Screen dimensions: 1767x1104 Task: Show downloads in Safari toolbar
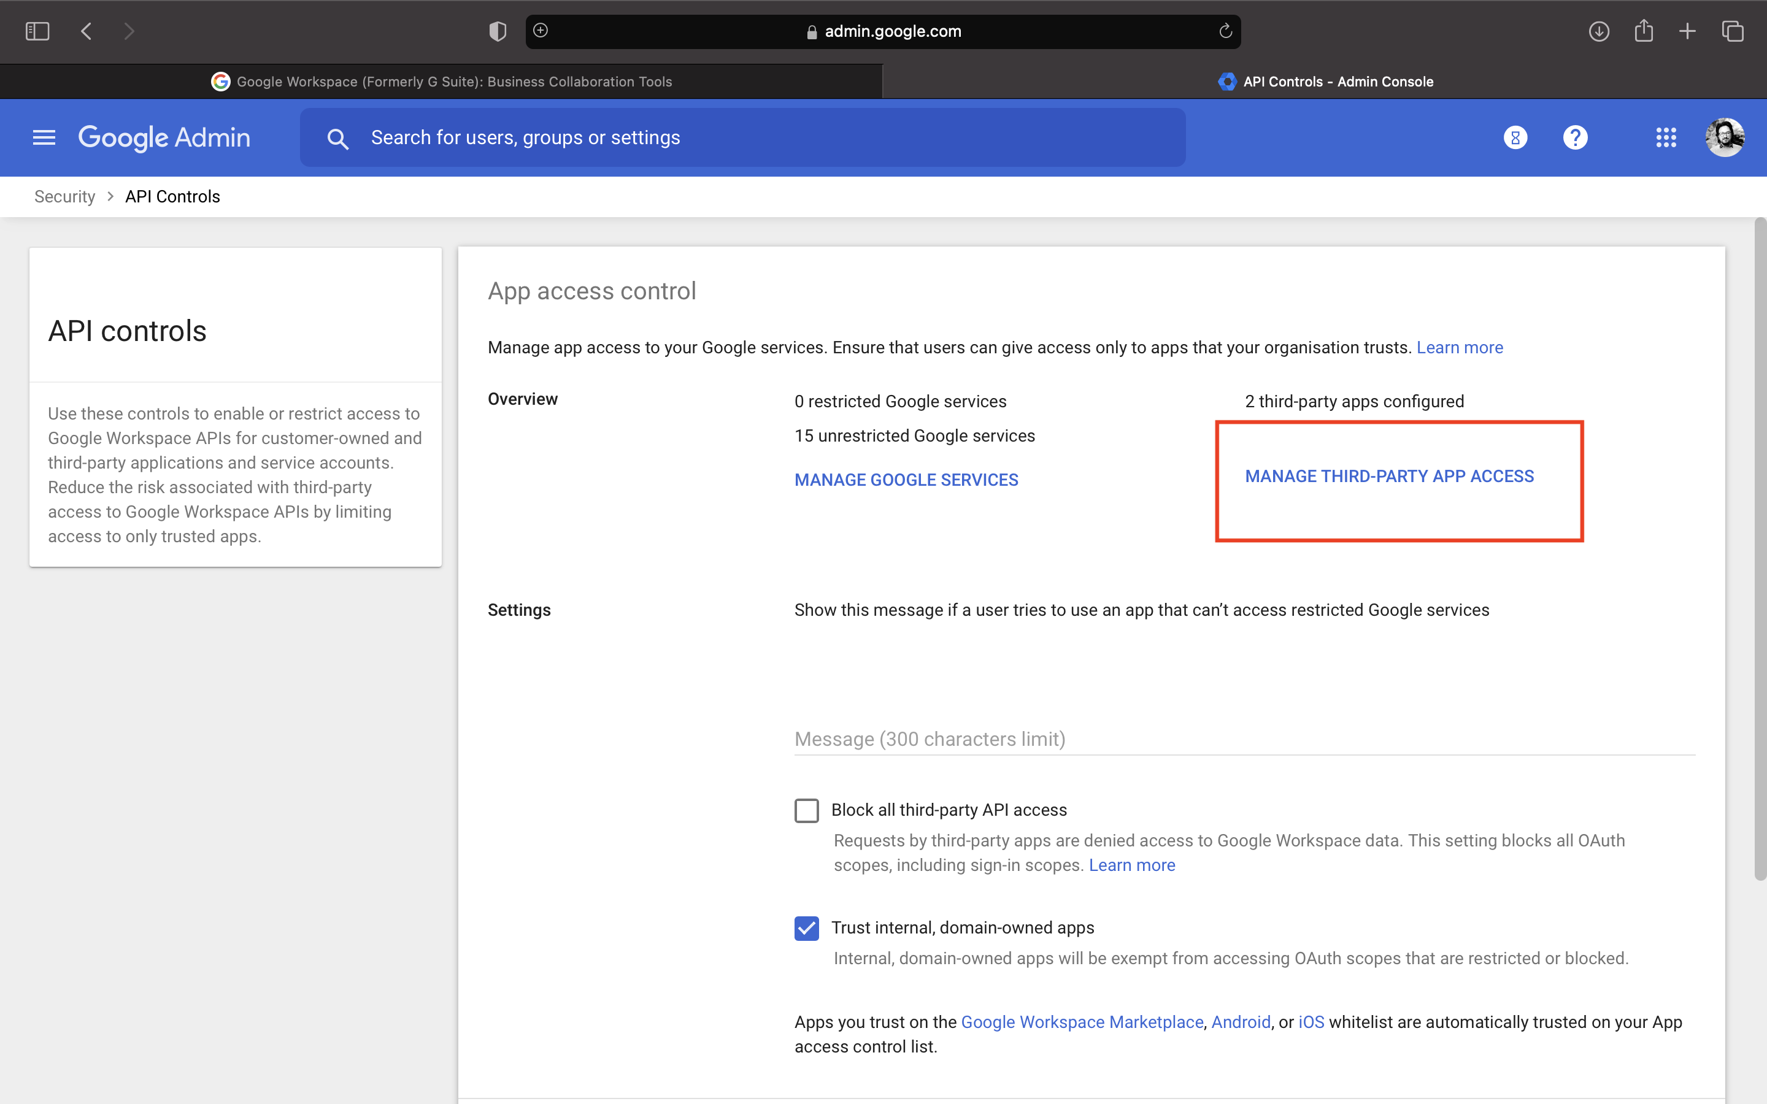point(1599,31)
